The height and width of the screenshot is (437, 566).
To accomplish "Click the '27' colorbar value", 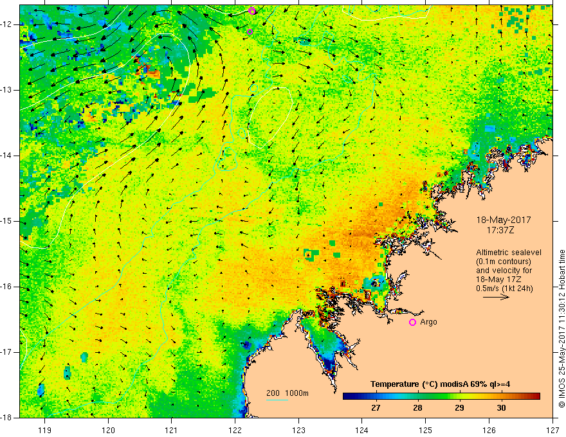I will 376,408.
